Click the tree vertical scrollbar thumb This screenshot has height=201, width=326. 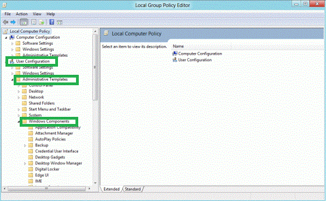(95, 67)
